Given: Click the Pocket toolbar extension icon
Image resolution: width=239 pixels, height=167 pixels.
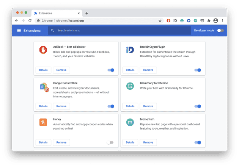Looking at the screenshot, I should tap(202, 21).
